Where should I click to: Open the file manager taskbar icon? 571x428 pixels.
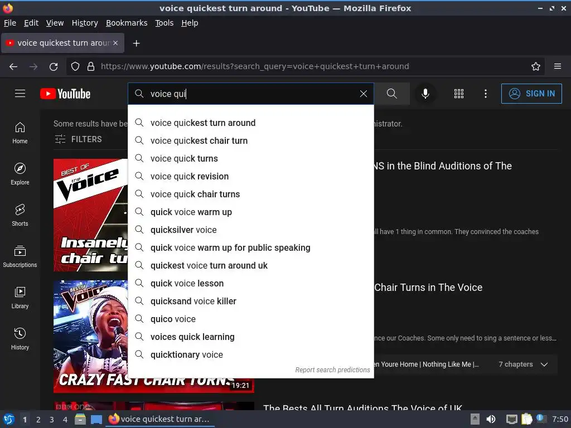click(80, 419)
